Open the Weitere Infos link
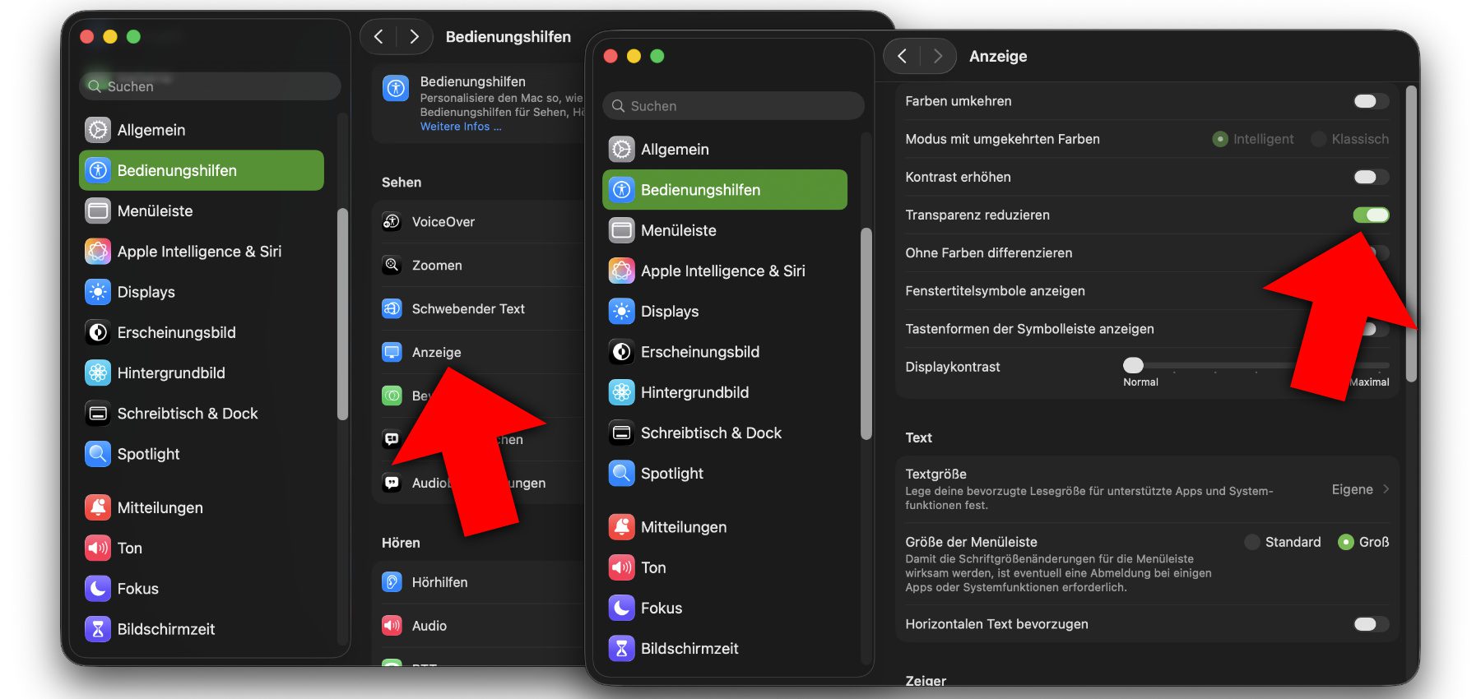Viewport: 1481px width, 699px height. coord(460,127)
